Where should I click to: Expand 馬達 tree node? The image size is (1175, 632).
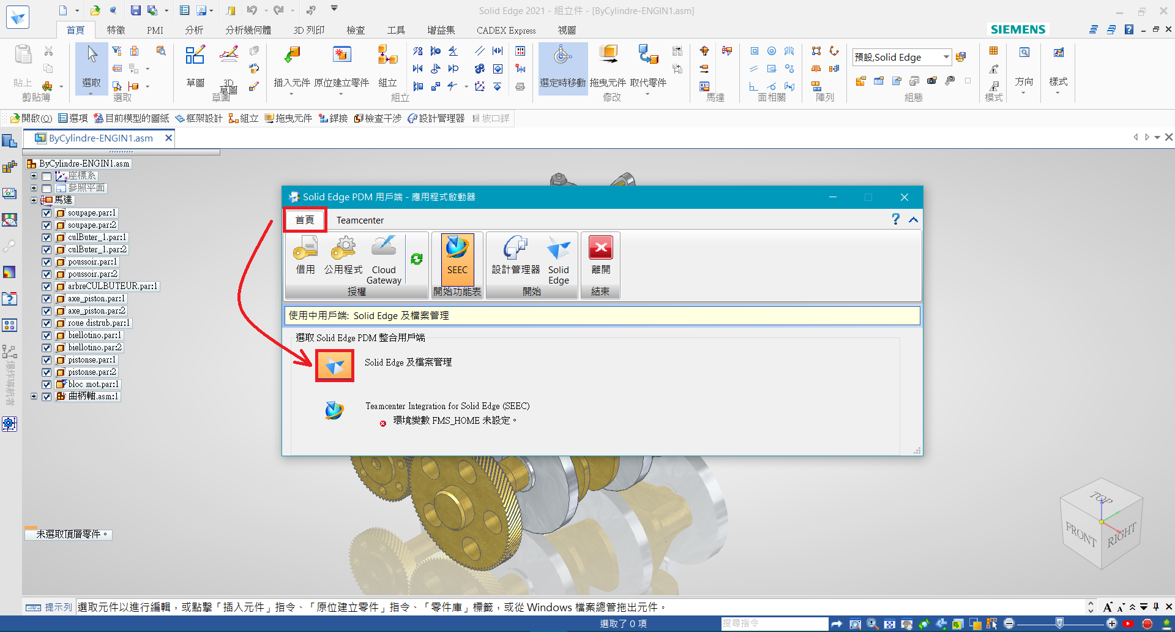(34, 200)
